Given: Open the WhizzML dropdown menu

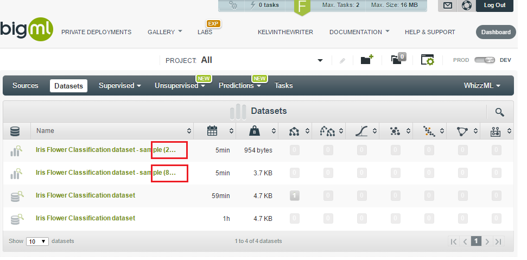Looking at the screenshot, I should [482, 86].
